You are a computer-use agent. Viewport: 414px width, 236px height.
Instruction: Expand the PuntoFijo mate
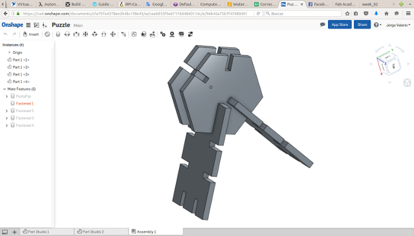click(x=6, y=96)
